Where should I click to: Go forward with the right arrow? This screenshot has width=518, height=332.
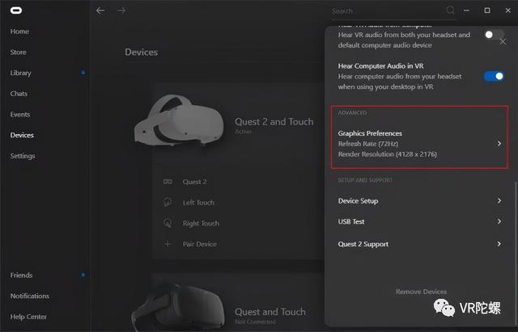click(x=121, y=11)
